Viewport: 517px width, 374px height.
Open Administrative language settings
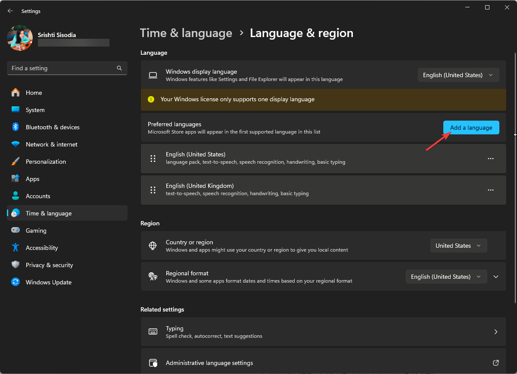coord(323,363)
